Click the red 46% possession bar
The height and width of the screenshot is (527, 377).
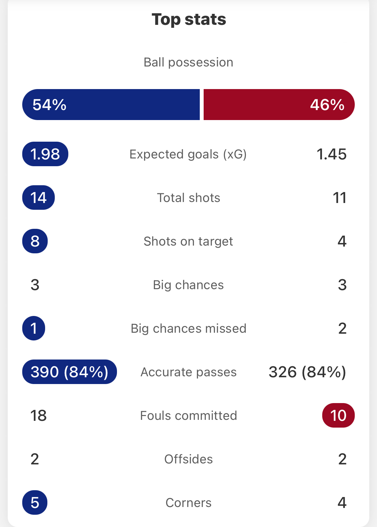coord(279,105)
